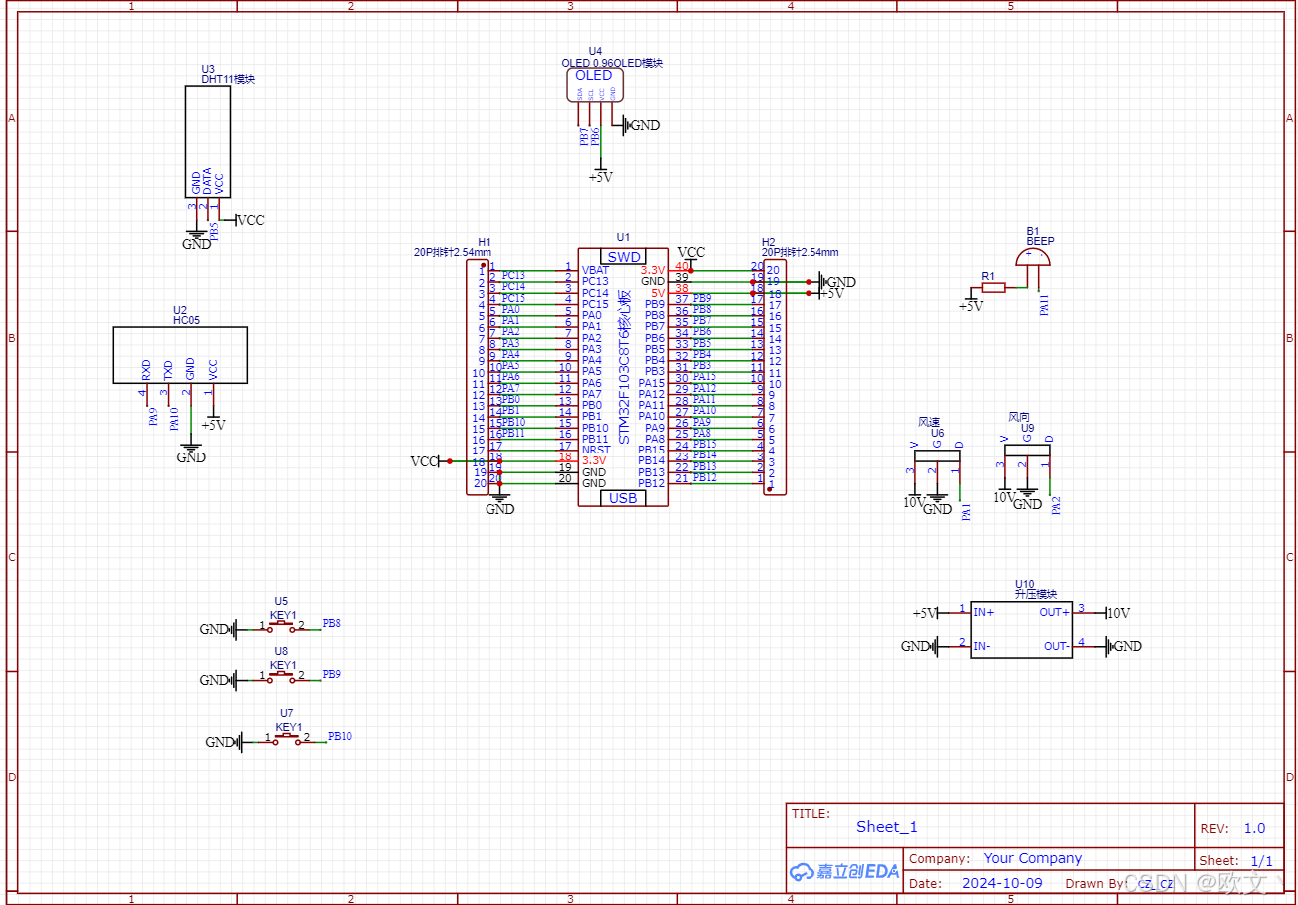Click the PB5 net label under DHT11
The width and height of the screenshot is (1298, 905).
pyautogui.click(x=214, y=232)
